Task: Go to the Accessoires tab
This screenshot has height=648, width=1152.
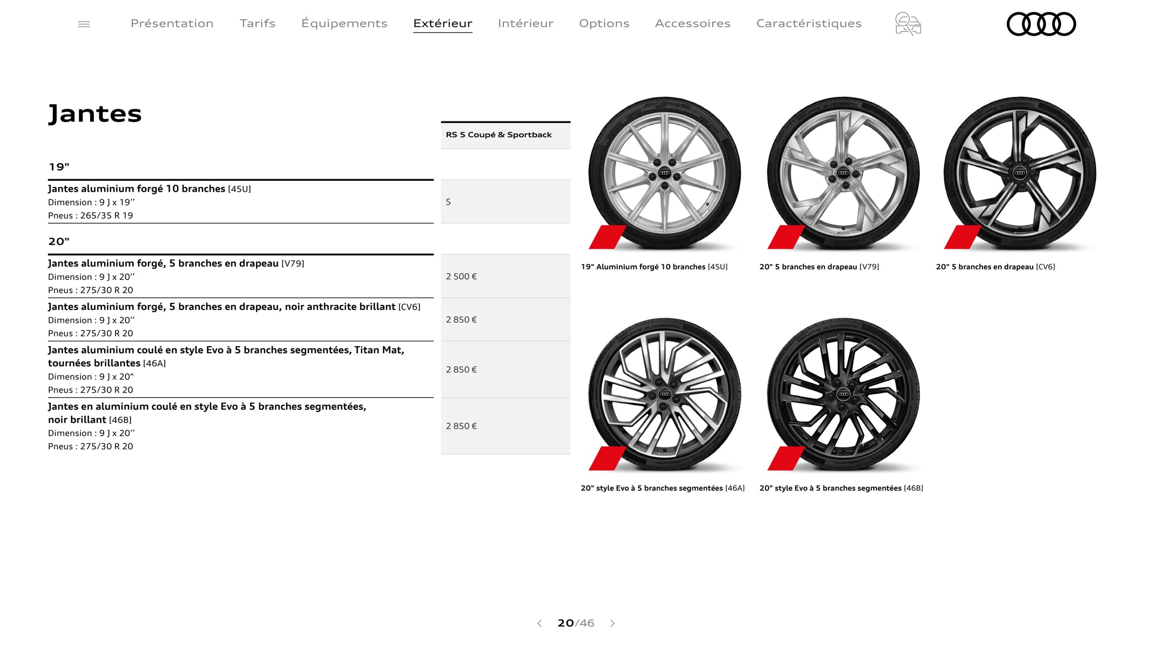Action: [x=693, y=23]
